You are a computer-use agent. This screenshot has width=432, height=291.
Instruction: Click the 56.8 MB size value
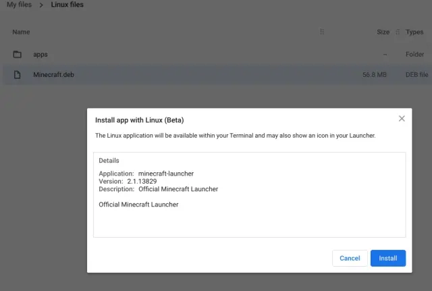(376, 74)
